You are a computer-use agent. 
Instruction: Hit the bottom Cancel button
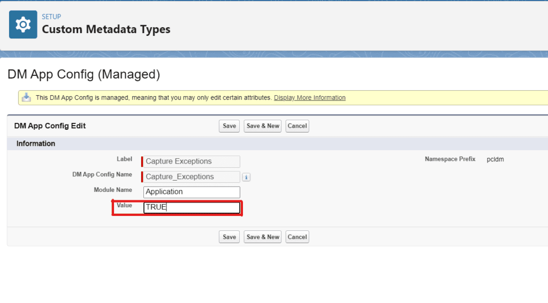[297, 237]
